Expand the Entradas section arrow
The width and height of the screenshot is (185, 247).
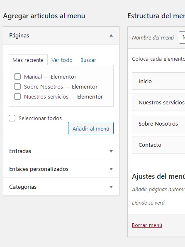point(111,151)
